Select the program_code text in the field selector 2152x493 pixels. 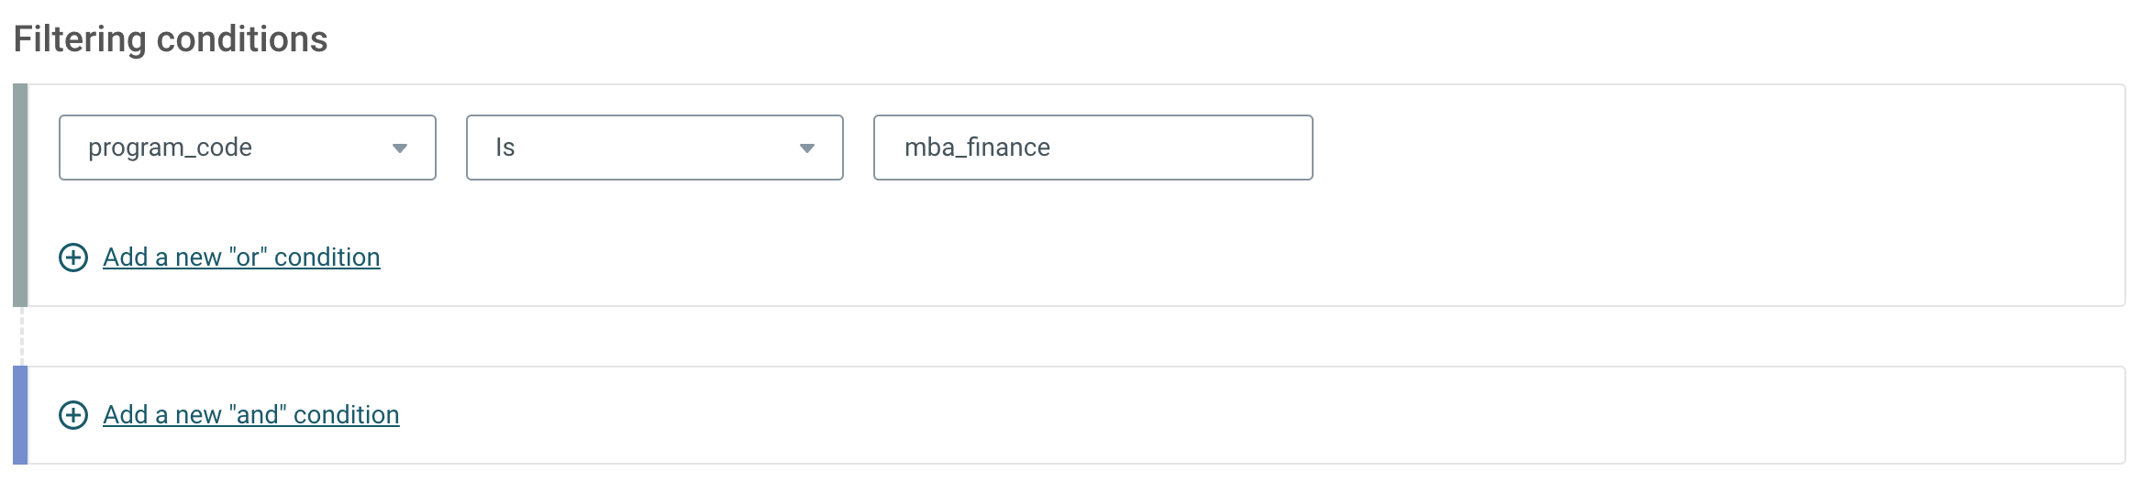point(170,148)
